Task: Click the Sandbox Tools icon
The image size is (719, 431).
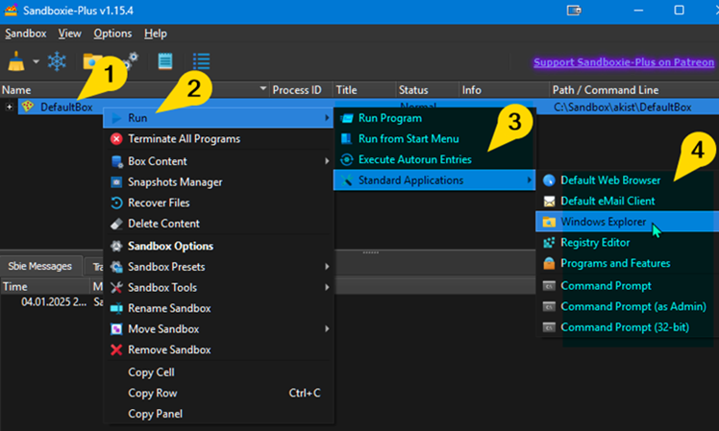Action: (x=116, y=287)
